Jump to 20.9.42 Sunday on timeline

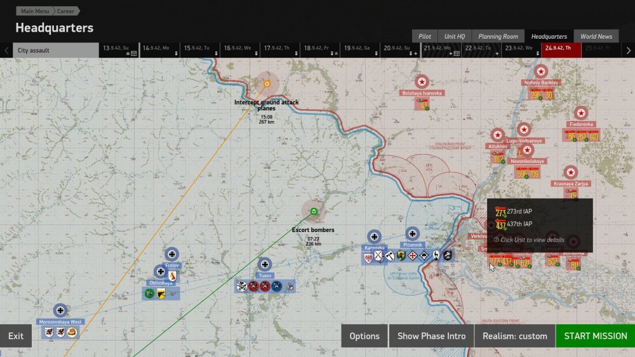400,50
